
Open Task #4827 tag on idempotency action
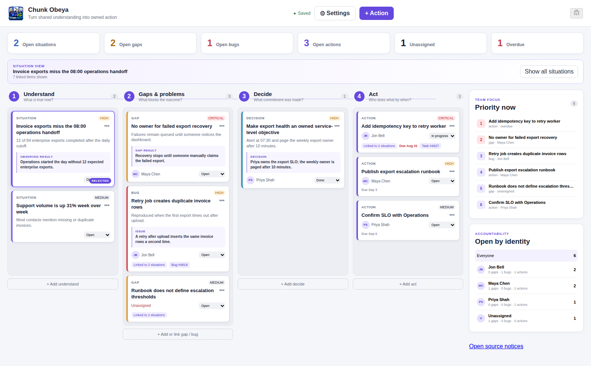tap(430, 146)
